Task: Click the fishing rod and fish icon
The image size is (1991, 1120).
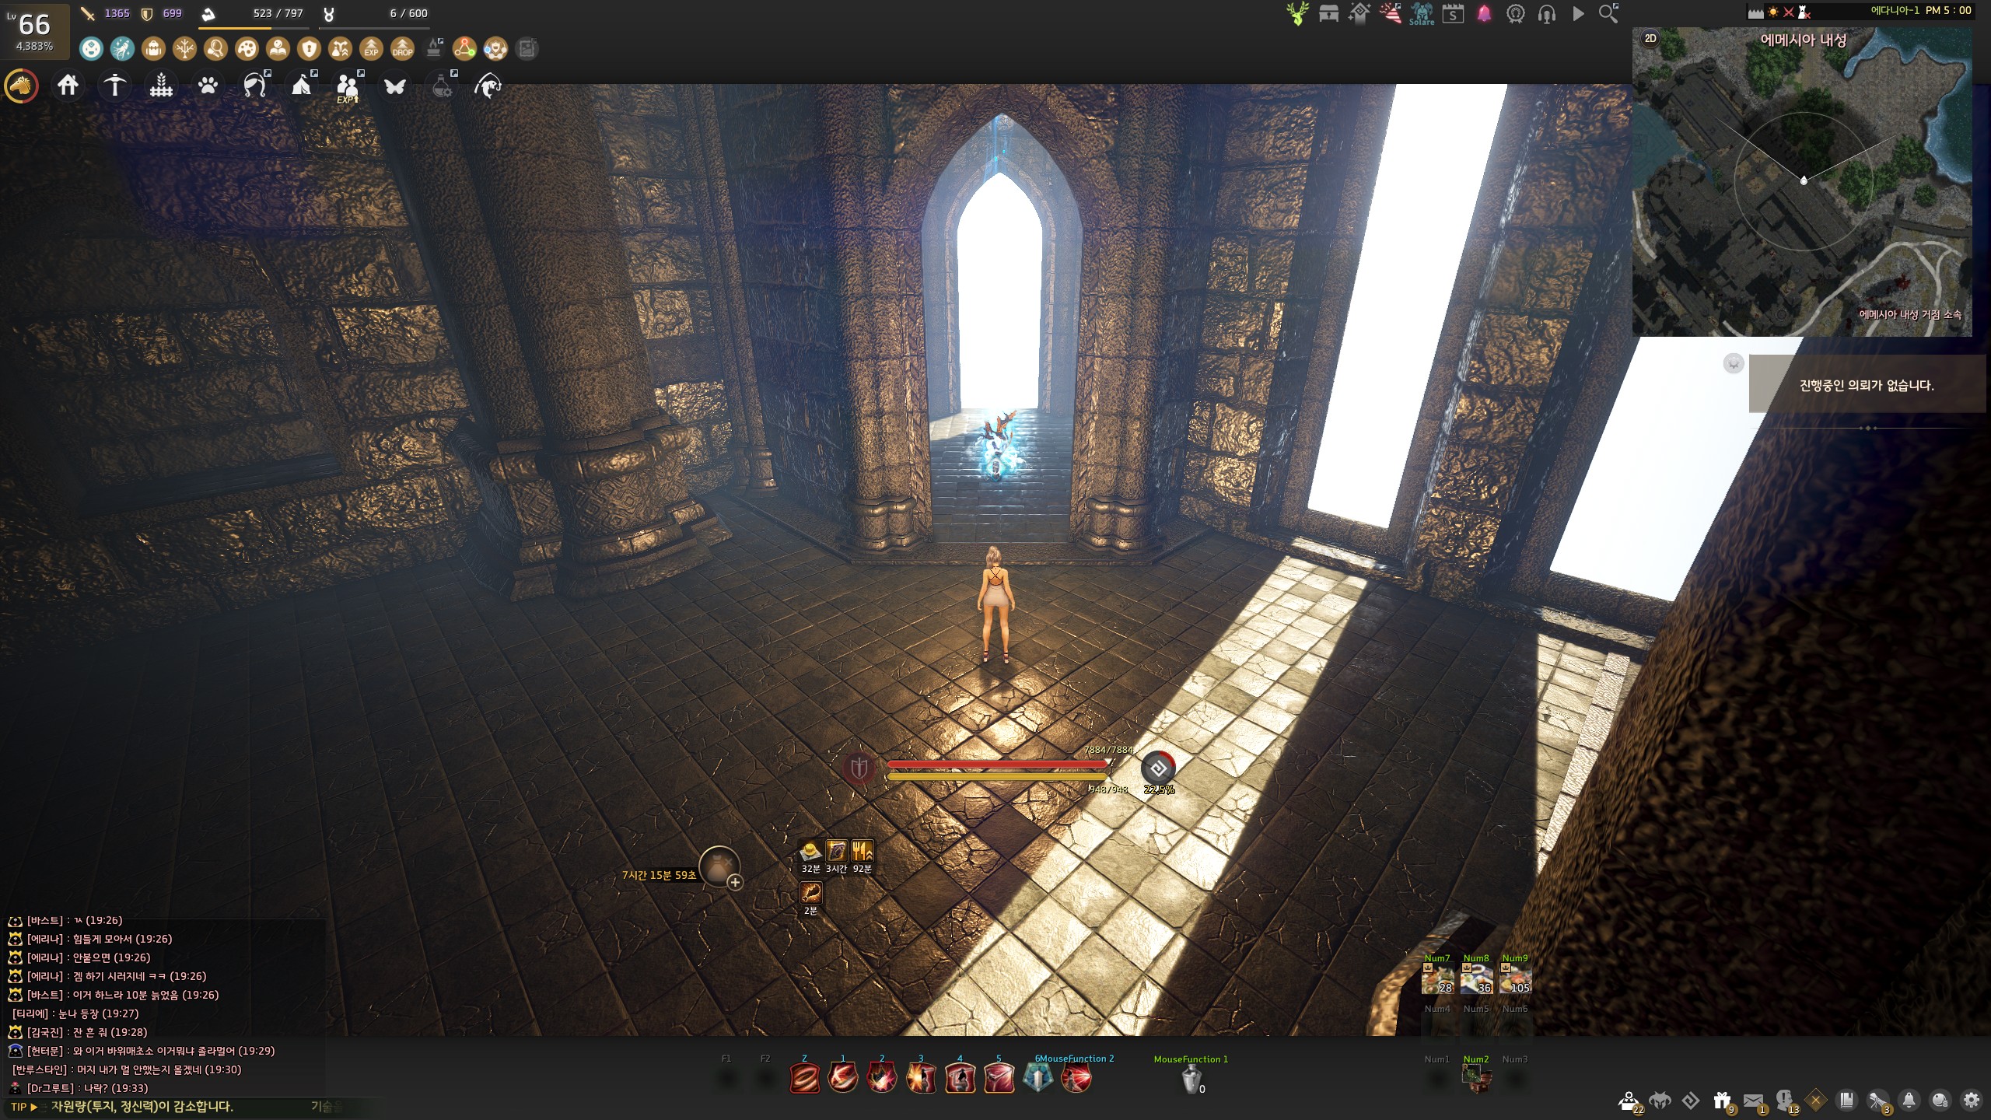Action: click(x=488, y=86)
